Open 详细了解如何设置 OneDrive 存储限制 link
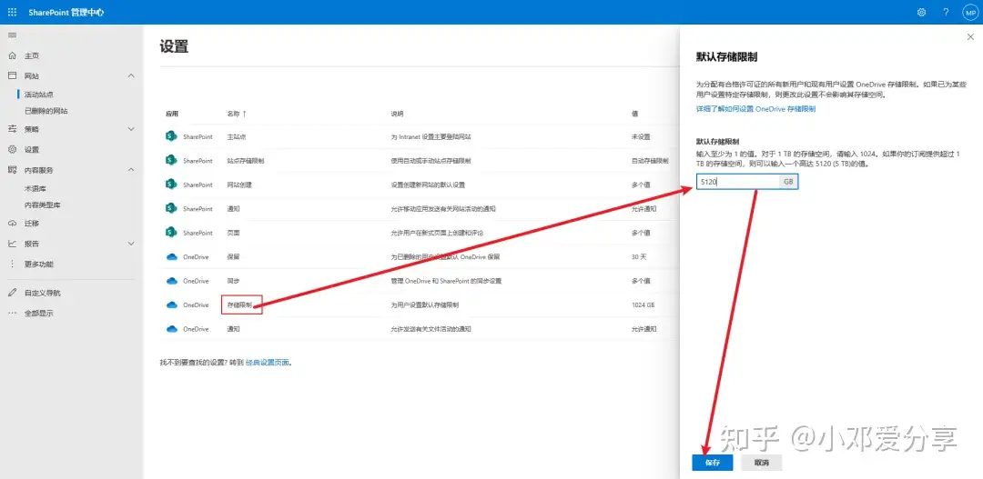The width and height of the screenshot is (983, 479). (x=755, y=109)
